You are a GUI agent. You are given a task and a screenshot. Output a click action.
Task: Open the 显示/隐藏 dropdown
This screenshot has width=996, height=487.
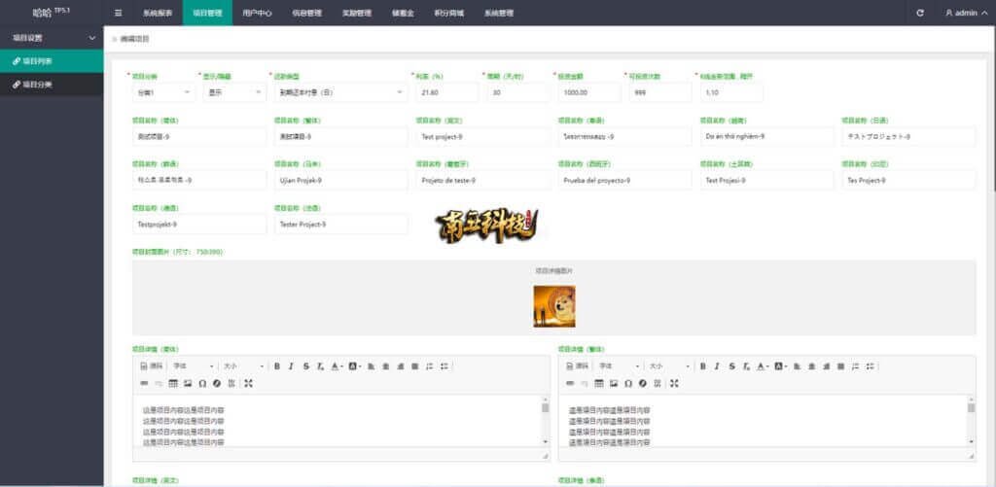pyautogui.click(x=233, y=92)
